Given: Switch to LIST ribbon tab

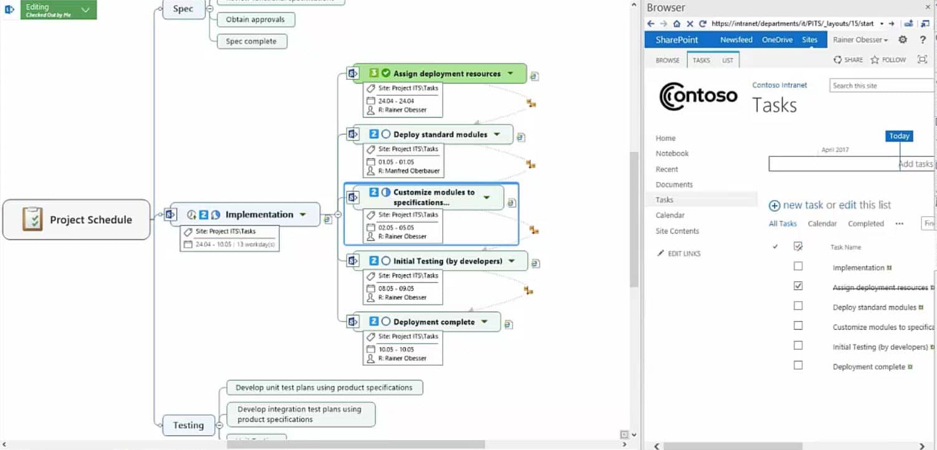Looking at the screenshot, I should 728,60.
